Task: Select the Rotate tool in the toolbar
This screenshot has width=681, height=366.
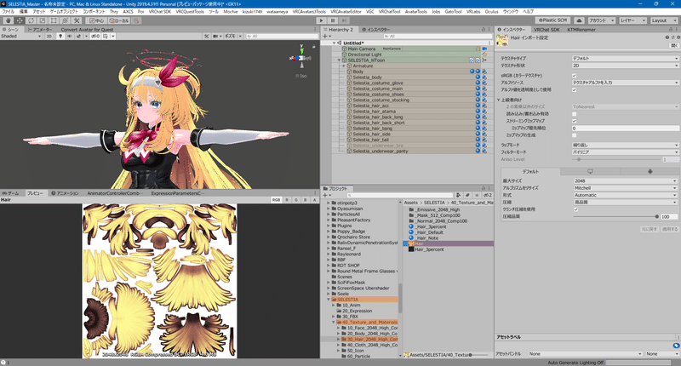Action: click(x=31, y=20)
